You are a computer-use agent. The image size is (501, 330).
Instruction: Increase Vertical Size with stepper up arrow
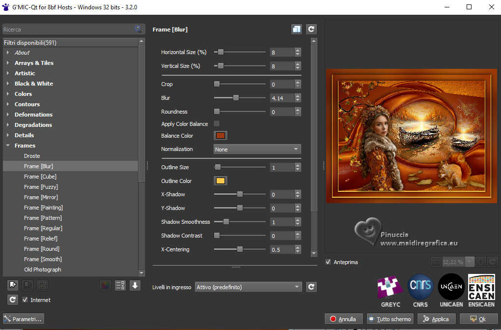[x=298, y=64]
